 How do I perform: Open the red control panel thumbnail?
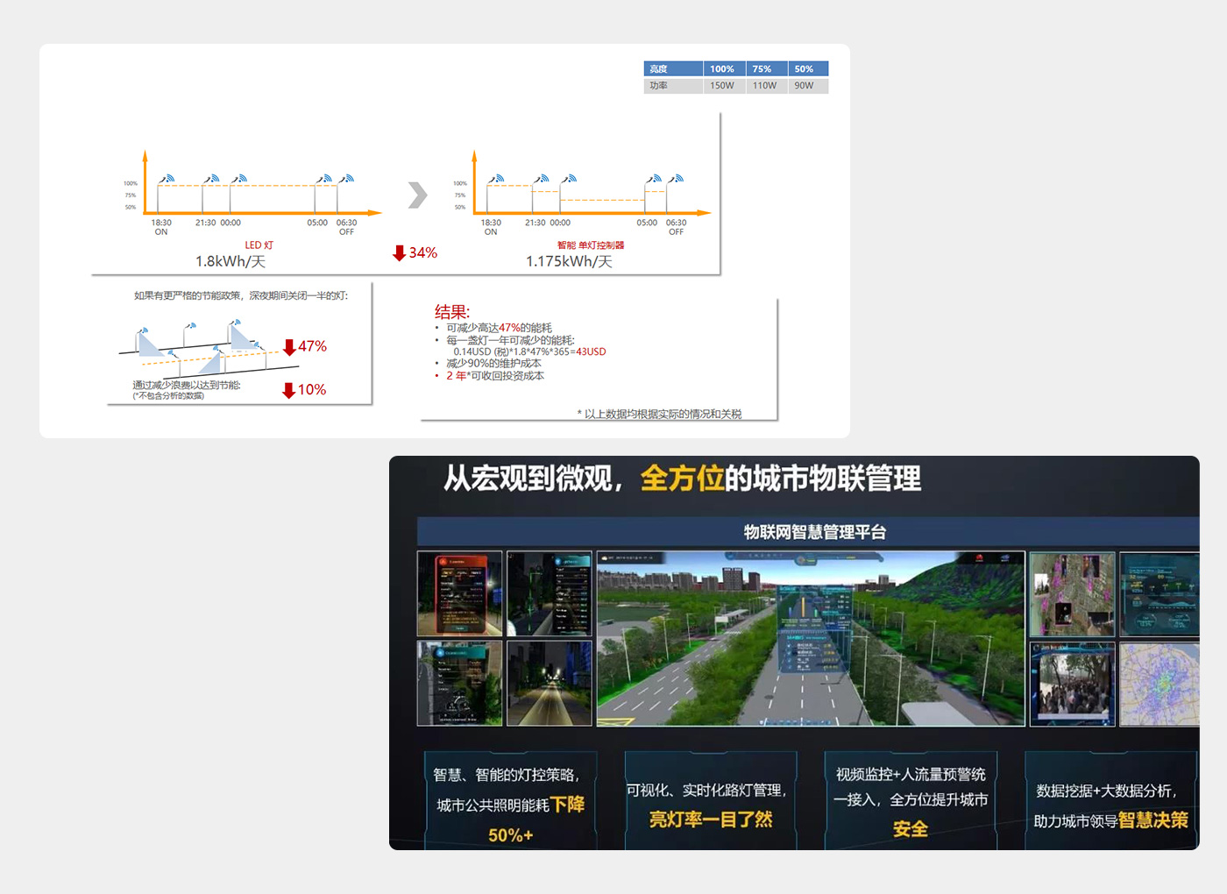(x=459, y=593)
